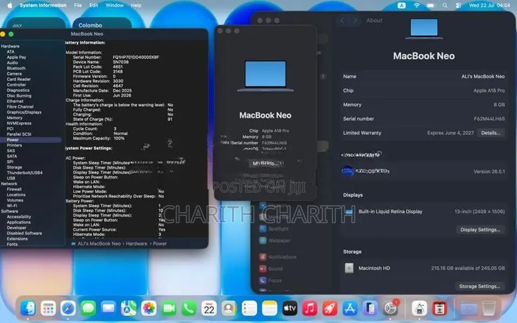Launch Safari from the Dock

[68, 308]
